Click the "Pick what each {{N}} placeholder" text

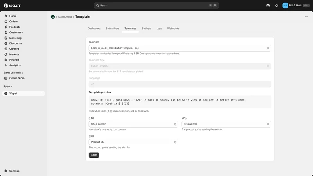coord(119,111)
